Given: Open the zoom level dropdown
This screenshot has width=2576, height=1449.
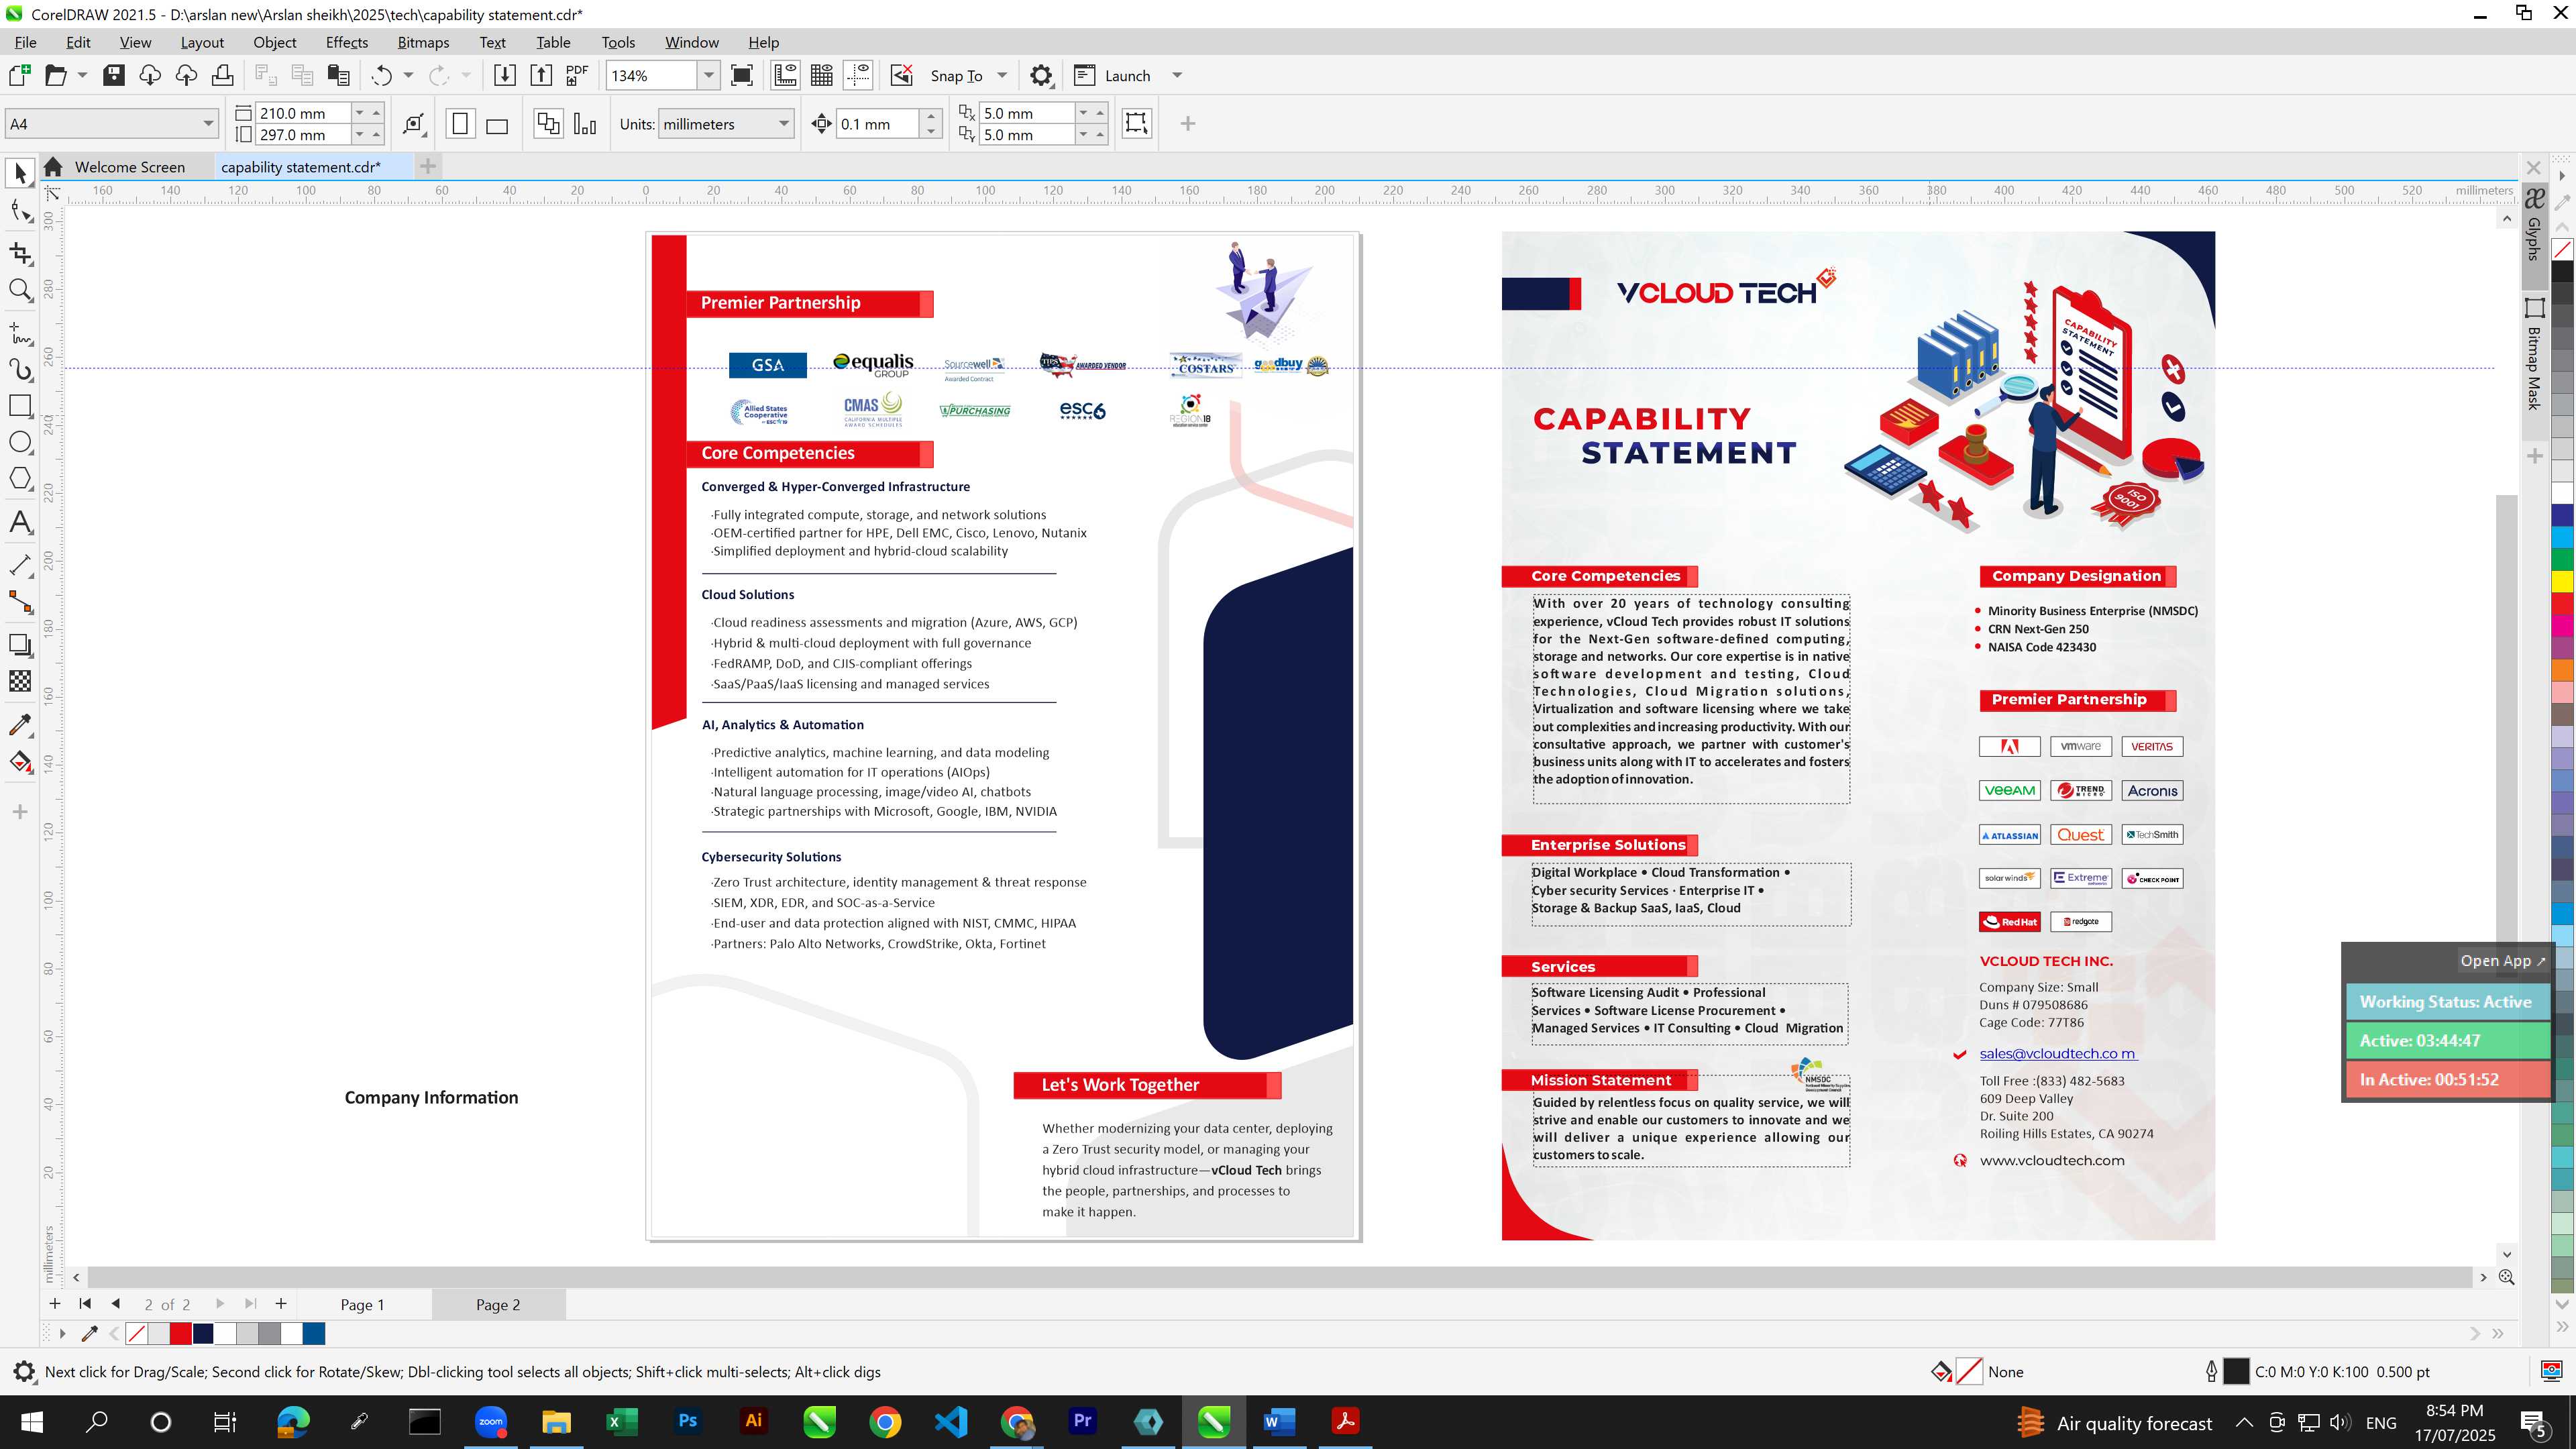Looking at the screenshot, I should (x=709, y=75).
